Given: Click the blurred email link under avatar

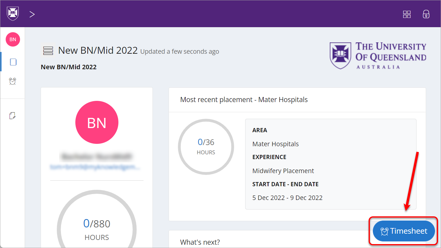Looking at the screenshot, I should coord(95,167).
